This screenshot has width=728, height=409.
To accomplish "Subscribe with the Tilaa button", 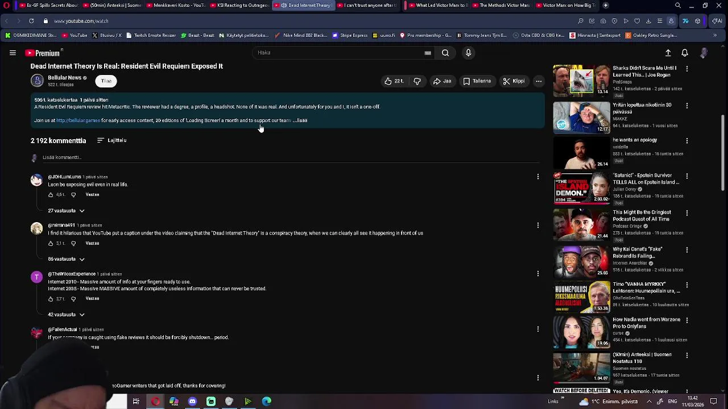I will 106,81.
